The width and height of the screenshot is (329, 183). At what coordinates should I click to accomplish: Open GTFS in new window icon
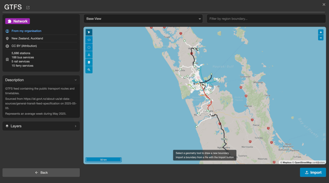[x=27, y=7]
